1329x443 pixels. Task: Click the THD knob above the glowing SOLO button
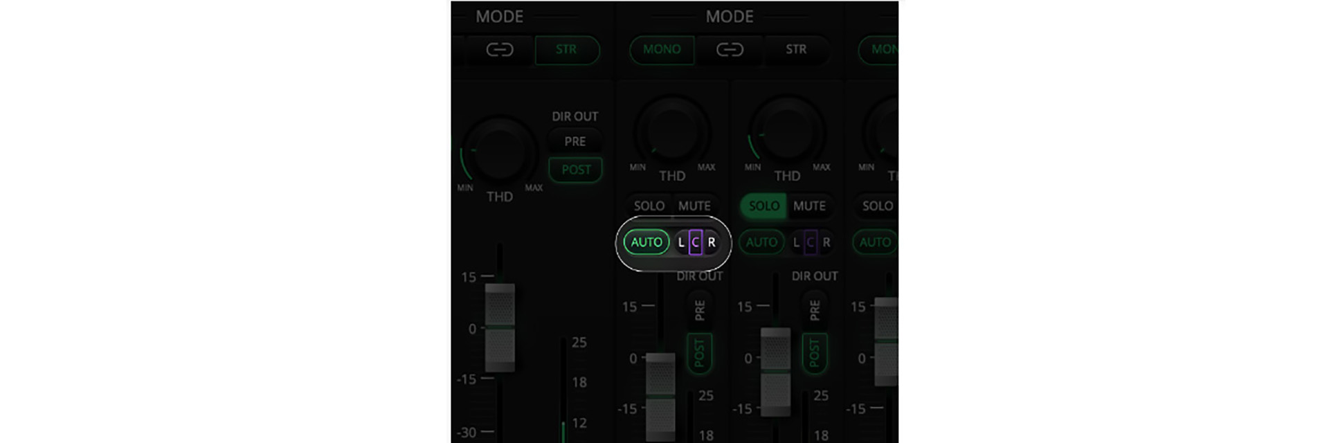[787, 132]
